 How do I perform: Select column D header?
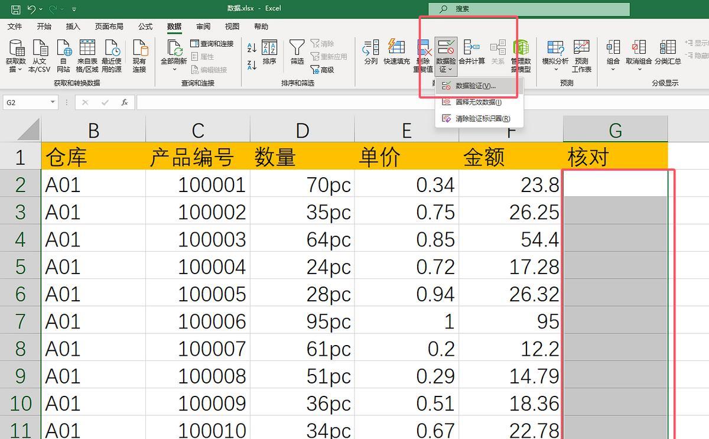302,129
